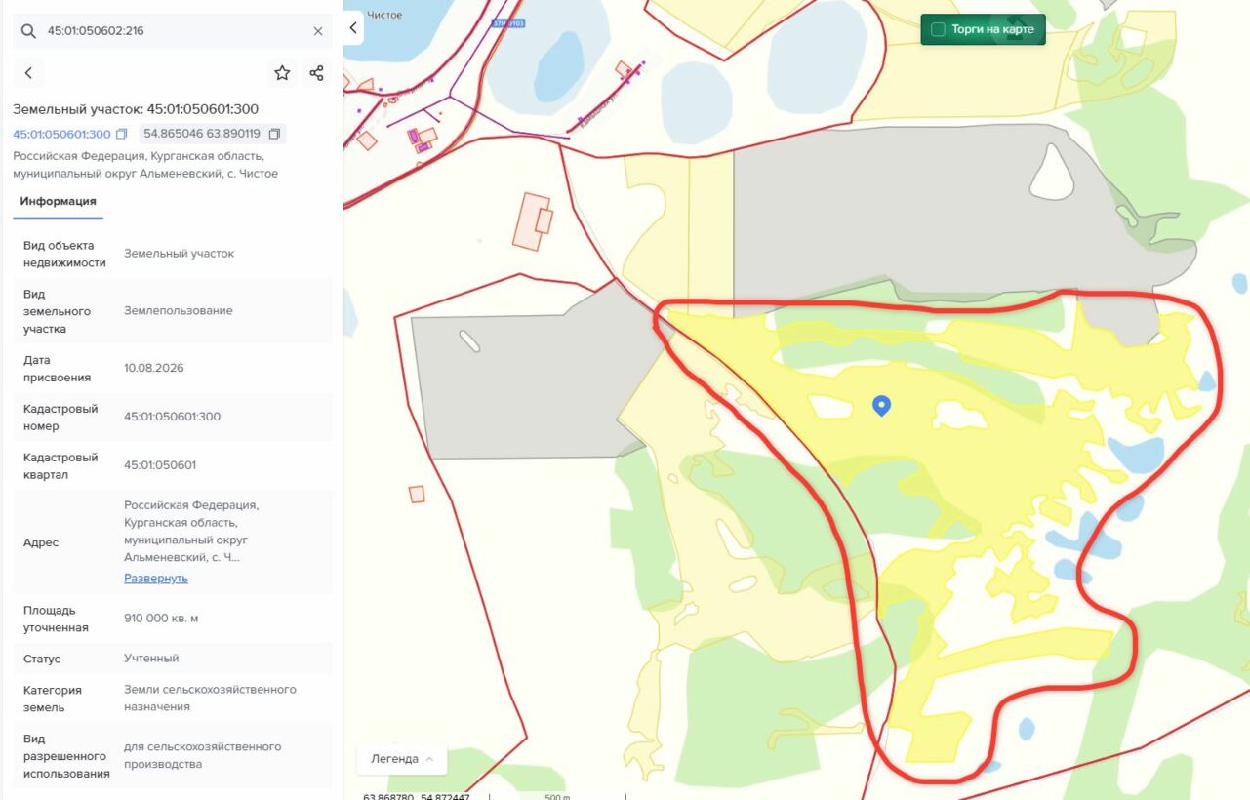Image resolution: width=1250 pixels, height=800 pixels.
Task: Click the "500 m" map scale label
Action: tap(556, 796)
